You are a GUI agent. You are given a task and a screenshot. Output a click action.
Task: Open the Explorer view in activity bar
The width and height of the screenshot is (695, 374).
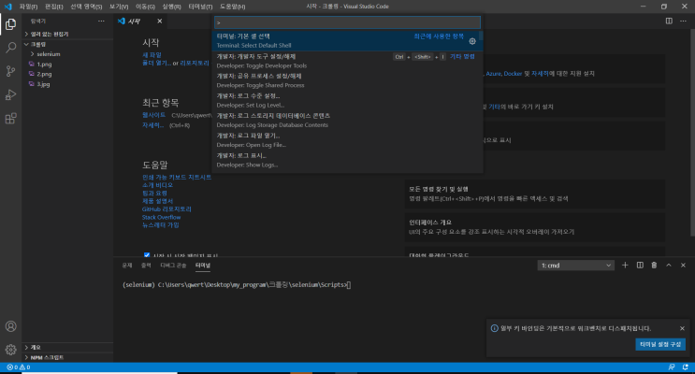point(10,24)
